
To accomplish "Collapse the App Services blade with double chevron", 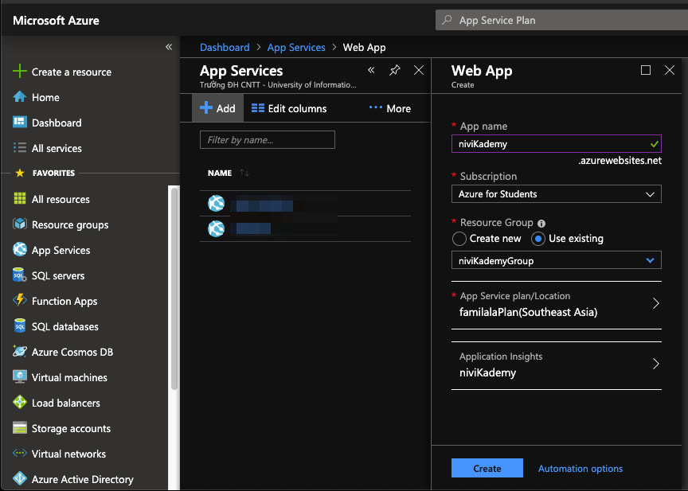I will pyautogui.click(x=371, y=70).
